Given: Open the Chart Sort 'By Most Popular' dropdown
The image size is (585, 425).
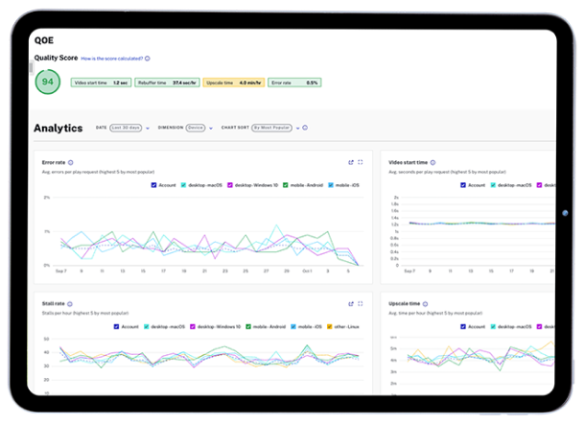Looking at the screenshot, I should coord(273,128).
